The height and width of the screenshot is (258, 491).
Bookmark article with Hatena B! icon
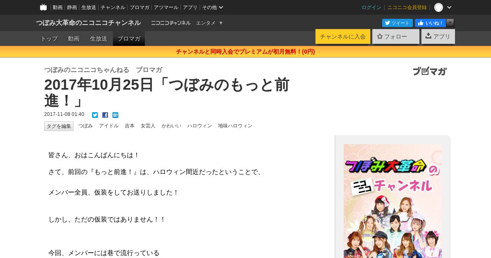click(x=115, y=115)
